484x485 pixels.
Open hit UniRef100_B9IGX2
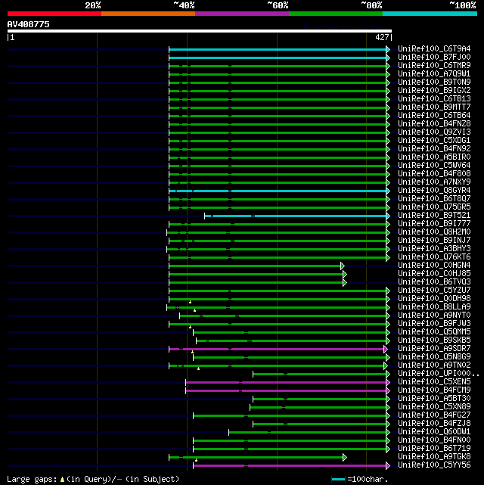pyautogui.click(x=434, y=90)
